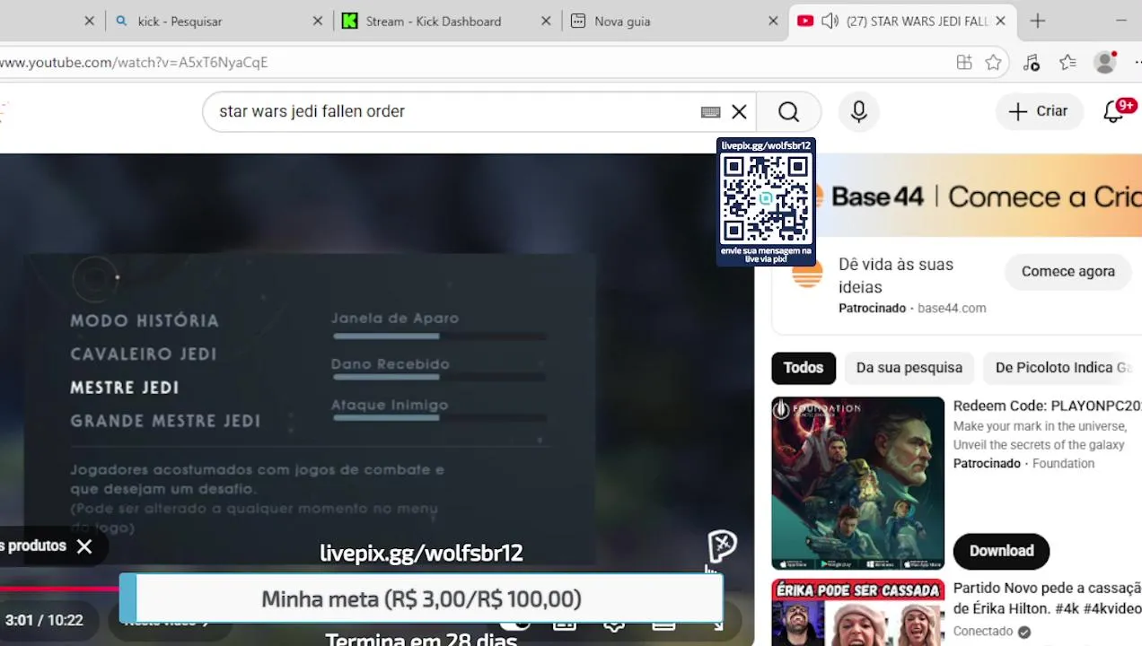The height and width of the screenshot is (646, 1142).
Task: Click the Comece agora ad button
Action: click(1067, 271)
